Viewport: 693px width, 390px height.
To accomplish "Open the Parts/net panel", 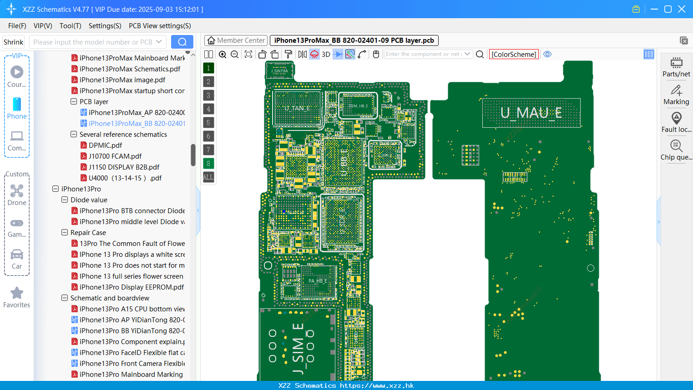I will [x=676, y=67].
